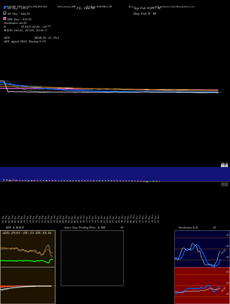Click the magenta 200 Day EMA swatch
Image resolution: width=230 pixels, height=304 pixels.
tap(5, 18)
